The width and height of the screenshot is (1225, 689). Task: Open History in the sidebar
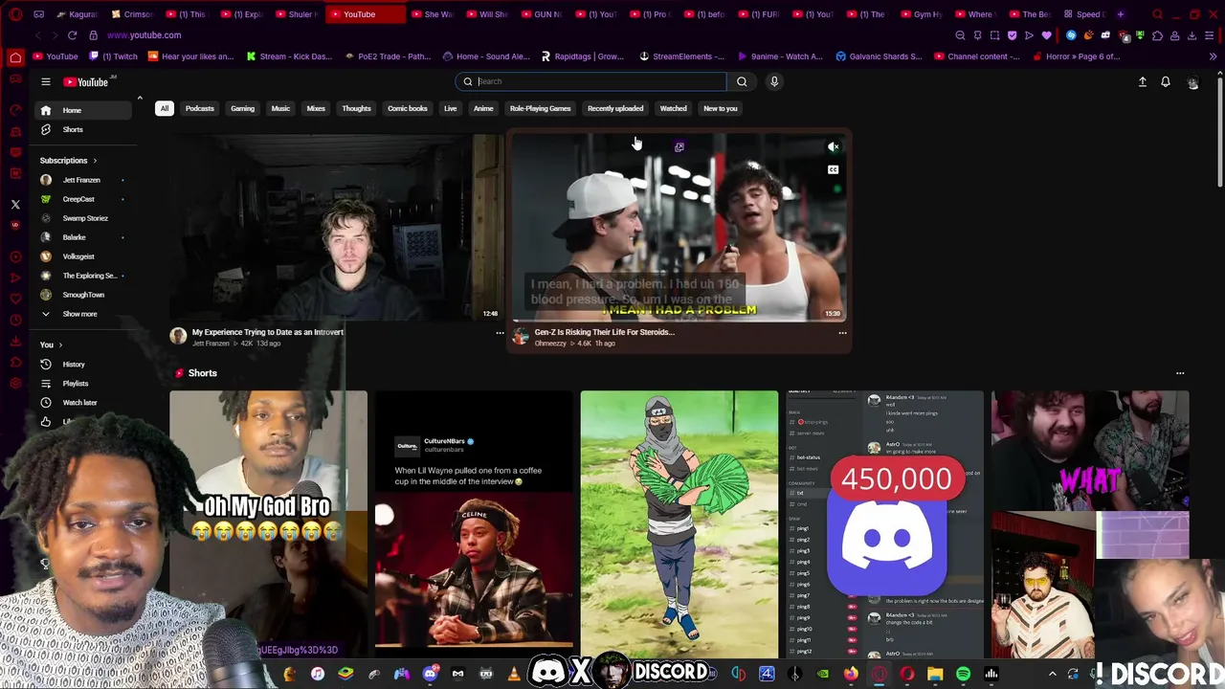click(85, 365)
